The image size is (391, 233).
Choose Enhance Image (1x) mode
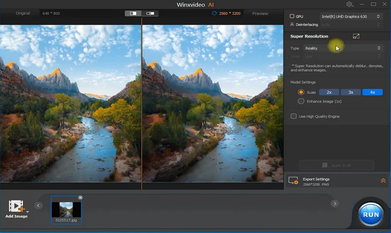[301, 101]
